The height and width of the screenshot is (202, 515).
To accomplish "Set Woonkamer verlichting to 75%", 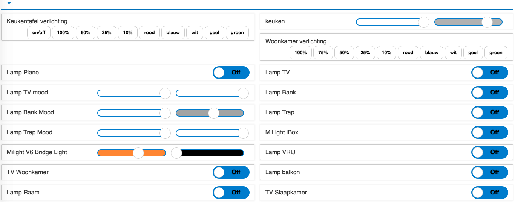I will click(323, 53).
